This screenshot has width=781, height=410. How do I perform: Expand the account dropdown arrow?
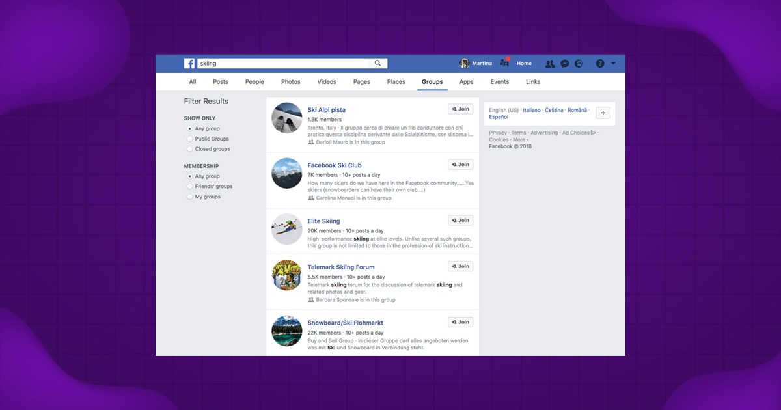coord(613,64)
